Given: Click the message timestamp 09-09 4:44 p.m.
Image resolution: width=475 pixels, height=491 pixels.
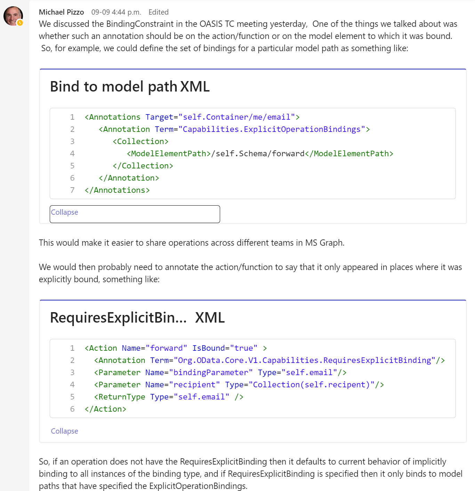Looking at the screenshot, I should coord(116,12).
